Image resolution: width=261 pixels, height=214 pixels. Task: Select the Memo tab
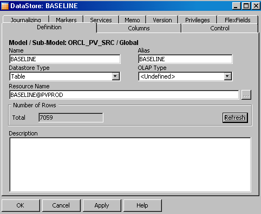pos(132,20)
